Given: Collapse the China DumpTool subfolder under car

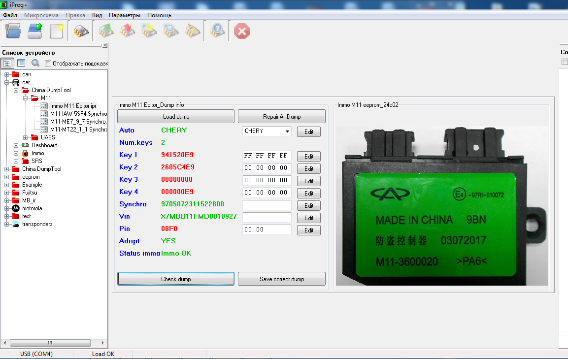Looking at the screenshot, I should (x=16, y=90).
